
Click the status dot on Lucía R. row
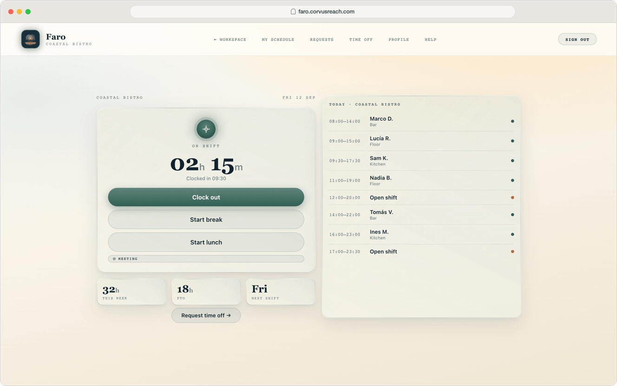[512, 141]
